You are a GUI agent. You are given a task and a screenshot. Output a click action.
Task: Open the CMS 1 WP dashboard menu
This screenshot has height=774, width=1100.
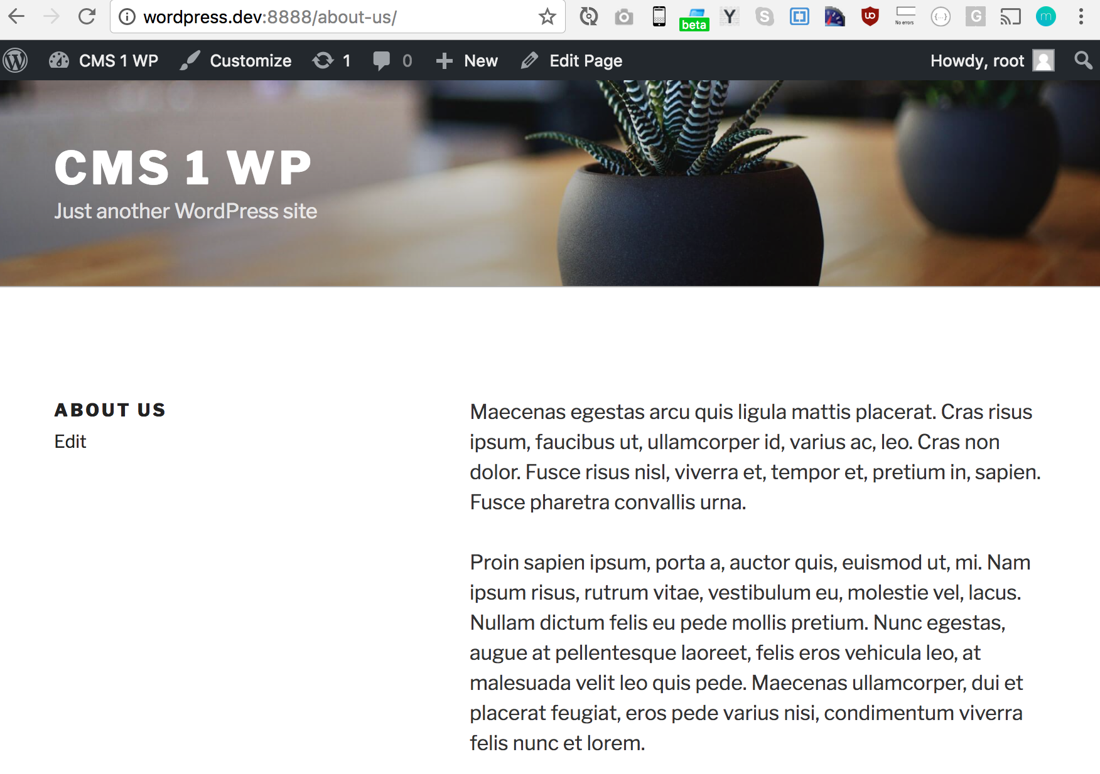[104, 61]
